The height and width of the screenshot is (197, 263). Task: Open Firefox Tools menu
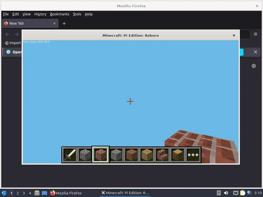77,14
